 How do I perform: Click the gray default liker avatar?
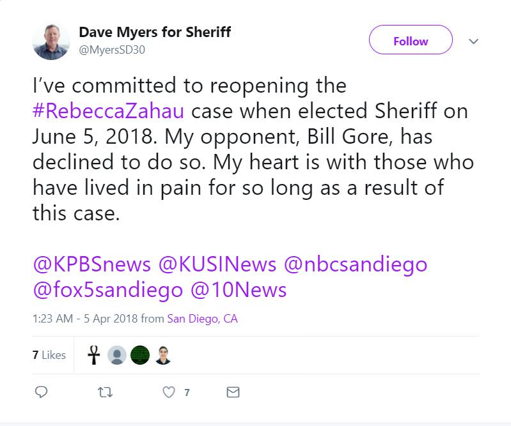[x=117, y=355]
